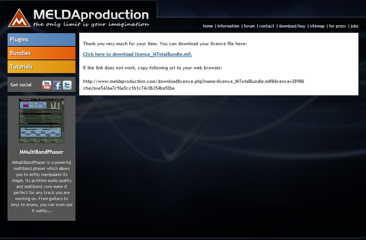Open the jobs nav link

(354, 26)
